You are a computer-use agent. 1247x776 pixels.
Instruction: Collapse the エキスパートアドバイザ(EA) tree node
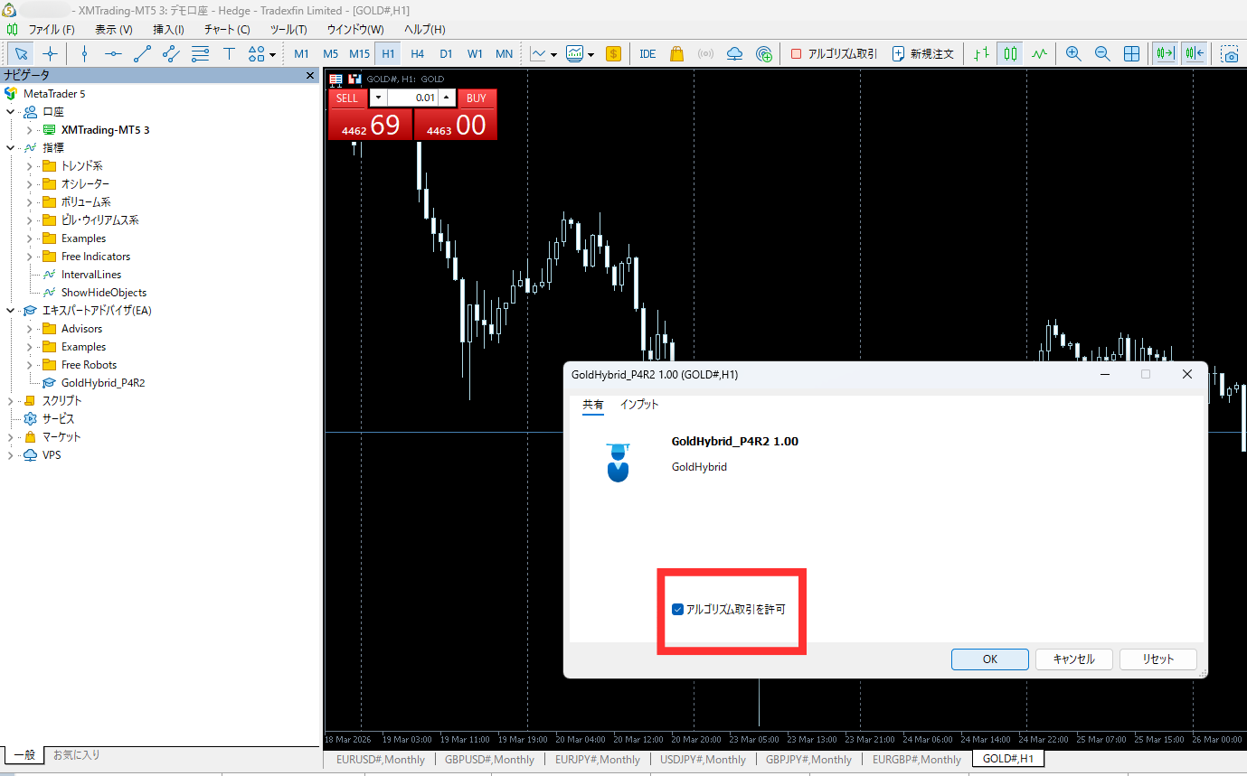click(x=11, y=311)
